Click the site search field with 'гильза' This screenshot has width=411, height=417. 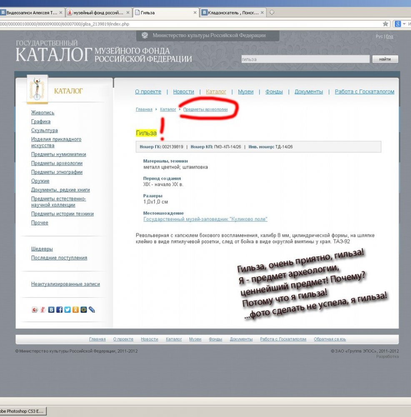pyautogui.click(x=305, y=59)
